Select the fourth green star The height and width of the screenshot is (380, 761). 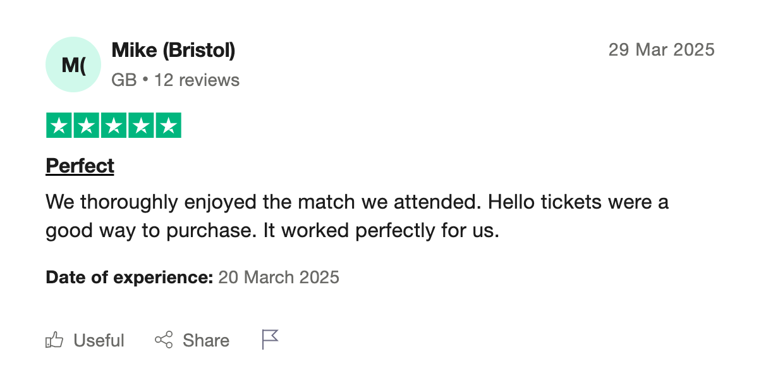point(141,125)
